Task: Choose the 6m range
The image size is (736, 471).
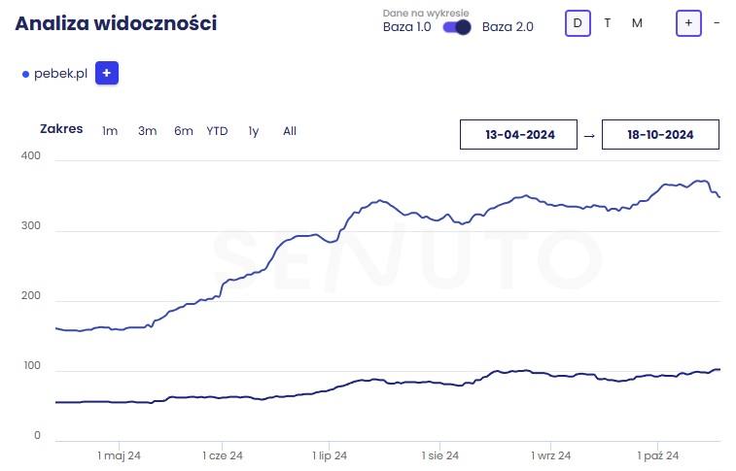Action: coord(184,131)
